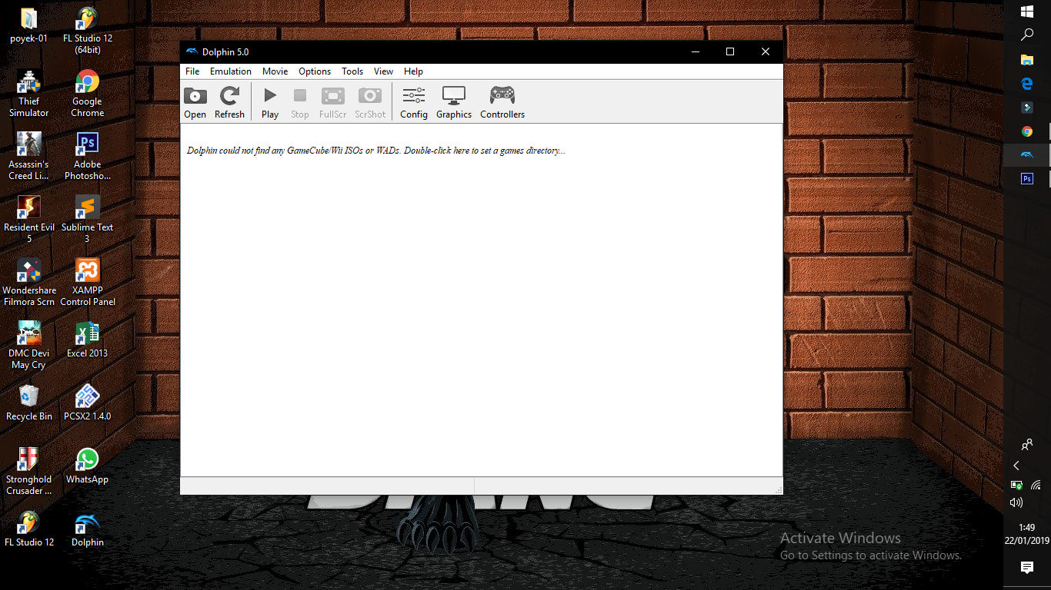The width and height of the screenshot is (1051, 590).
Task: Click the set games directory message
Action: (375, 151)
